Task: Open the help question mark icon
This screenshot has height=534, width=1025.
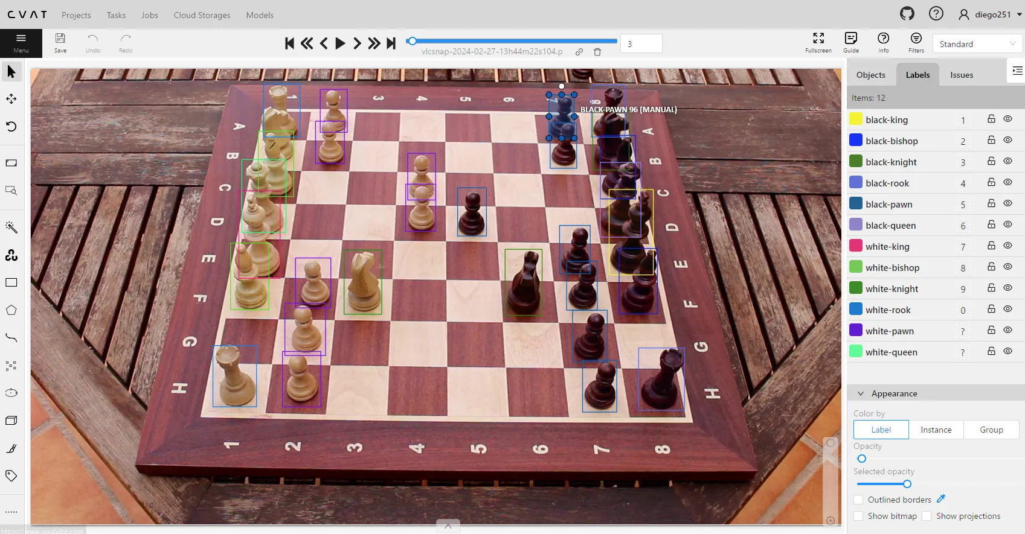Action: pos(936,13)
